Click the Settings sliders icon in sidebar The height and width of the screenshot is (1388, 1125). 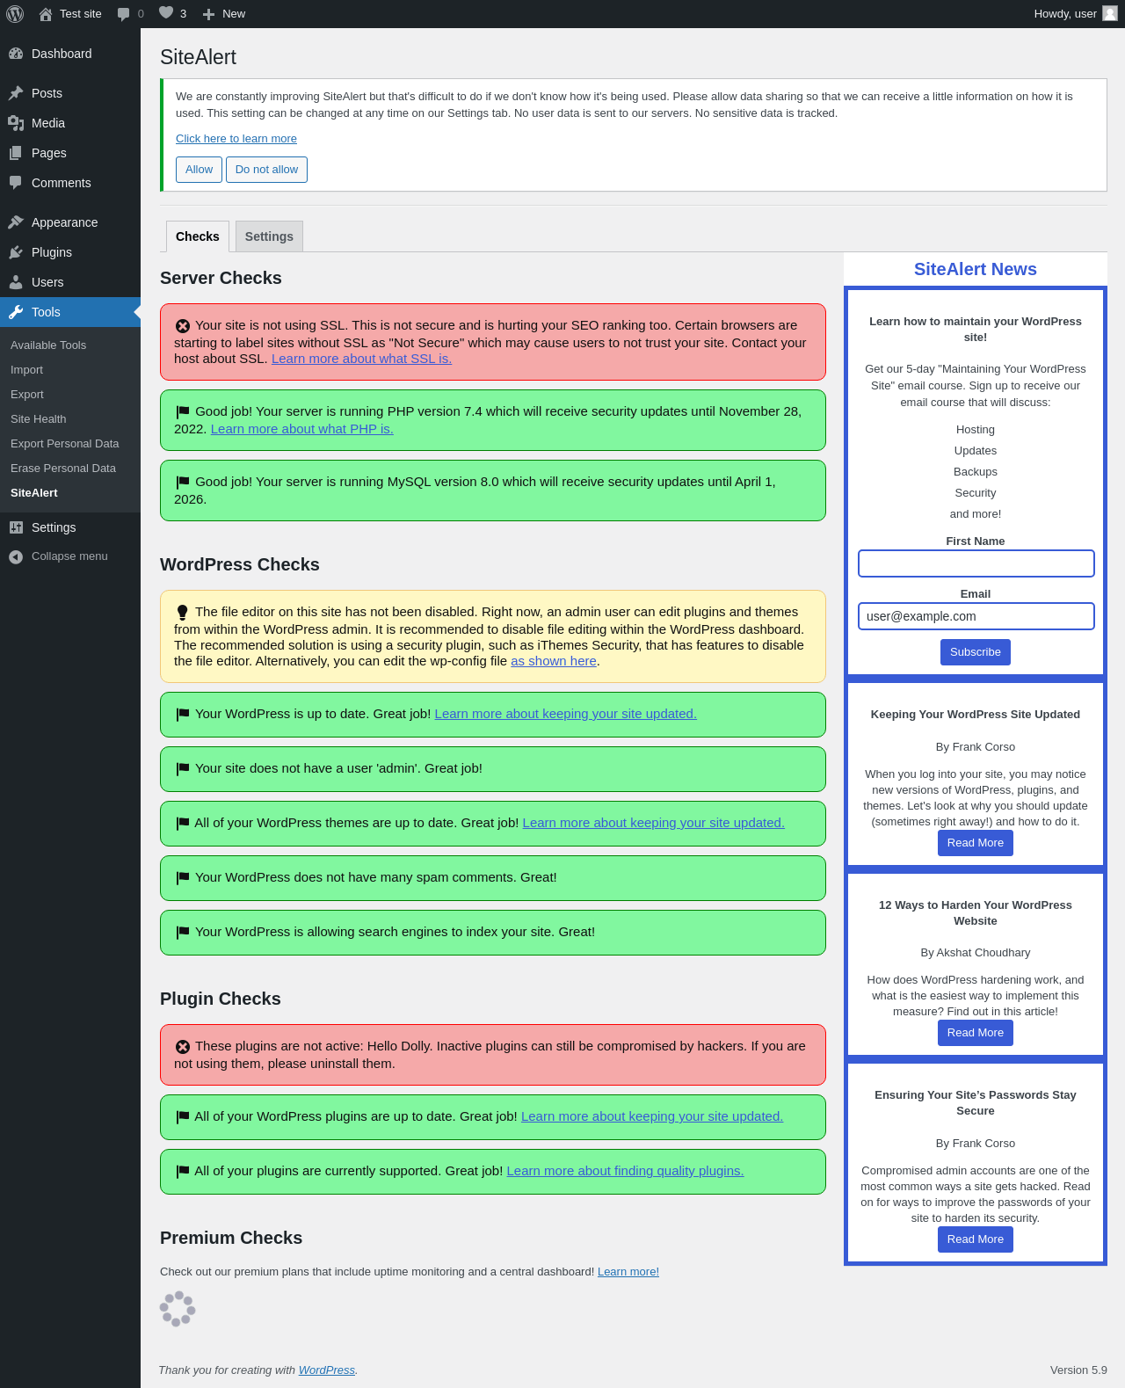16,527
